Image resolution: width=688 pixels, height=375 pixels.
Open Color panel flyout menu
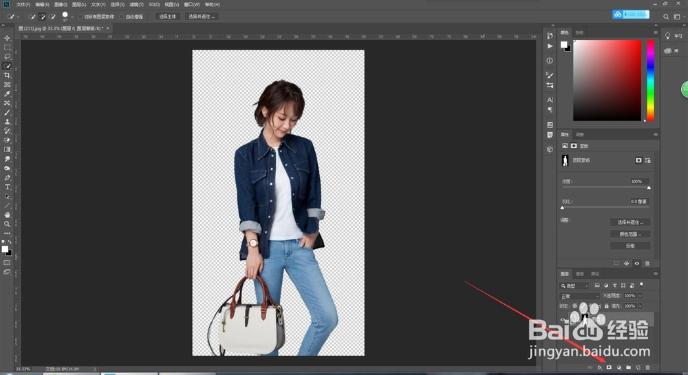(x=656, y=32)
